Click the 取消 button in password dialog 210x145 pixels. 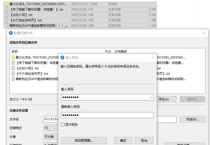[x=144, y=141]
